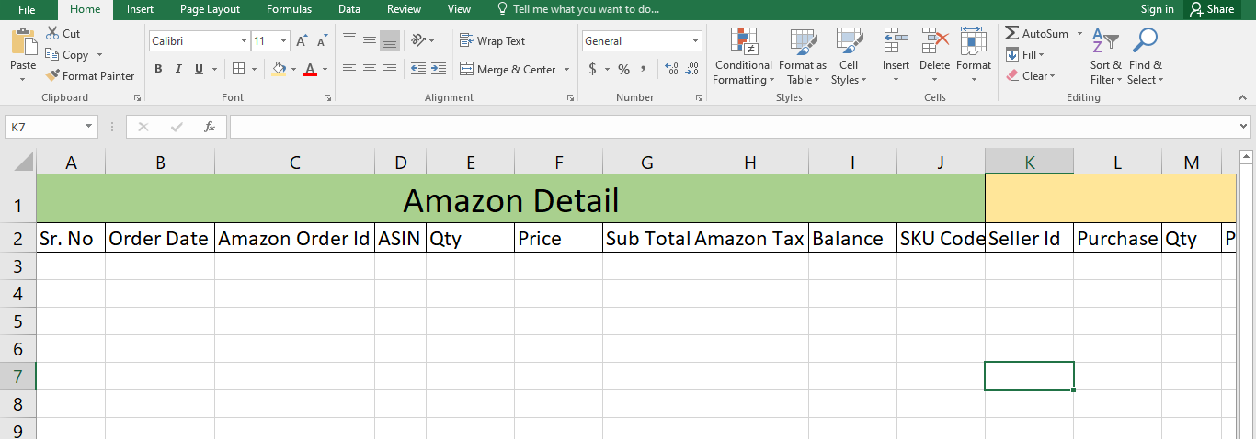The image size is (1256, 439).
Task: Click Sign in
Action: pos(1157,9)
